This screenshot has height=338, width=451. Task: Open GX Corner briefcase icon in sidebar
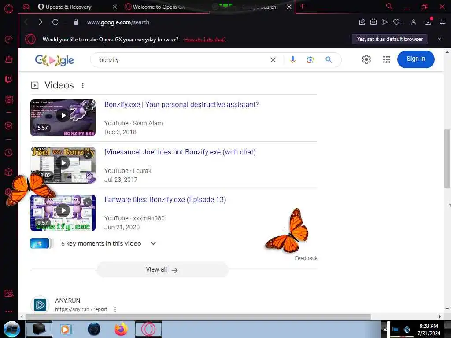tap(9, 59)
